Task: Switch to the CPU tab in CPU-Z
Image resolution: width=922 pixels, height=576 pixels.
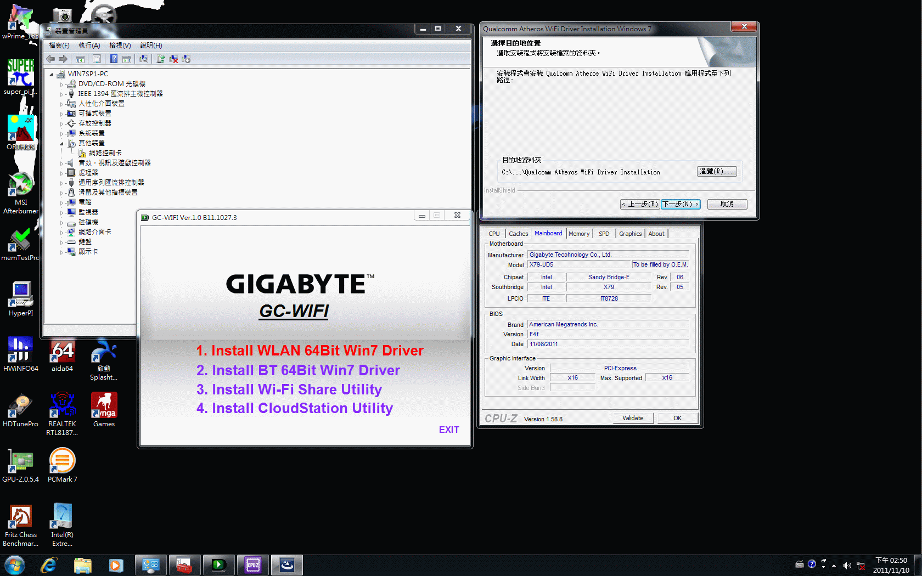Action: (494, 234)
